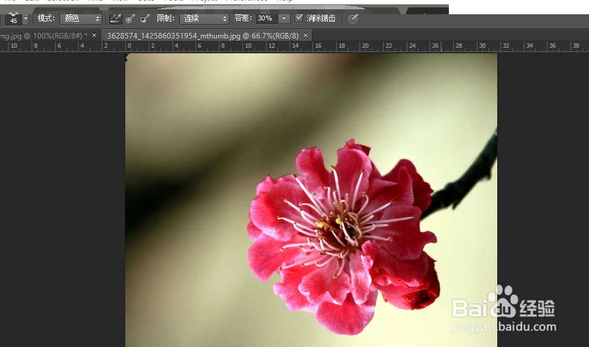This screenshot has width=589, height=347.
Task: Switch to the 3628574_1425860351954_mthumb.jpg tab
Action: pyautogui.click(x=203, y=36)
